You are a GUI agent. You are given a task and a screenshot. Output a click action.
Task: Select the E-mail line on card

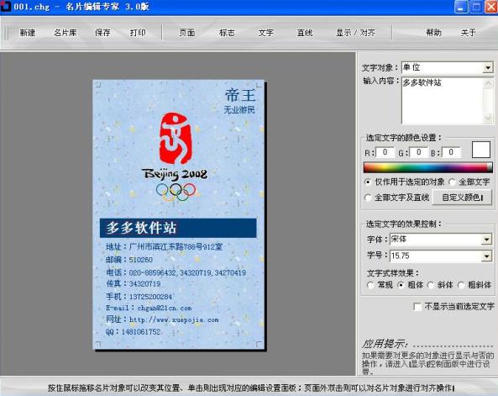tap(149, 309)
